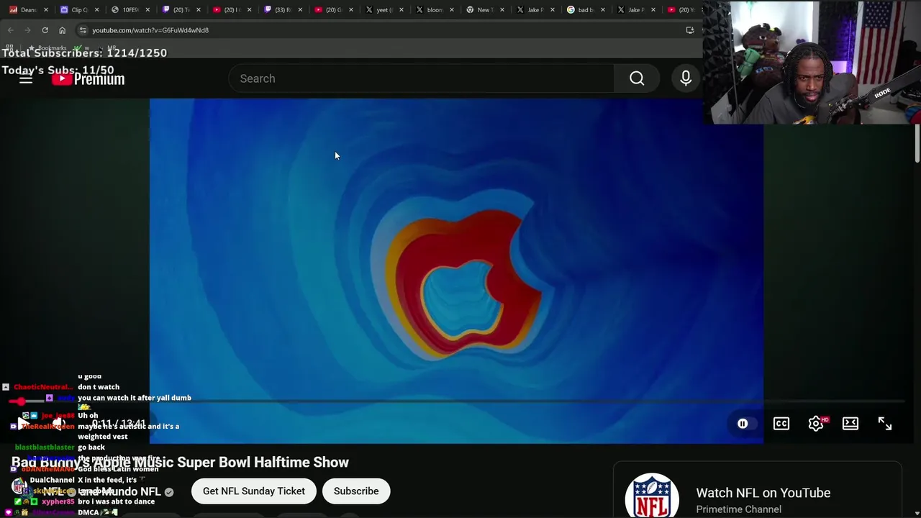Subscribe to the NFL channel

click(356, 491)
